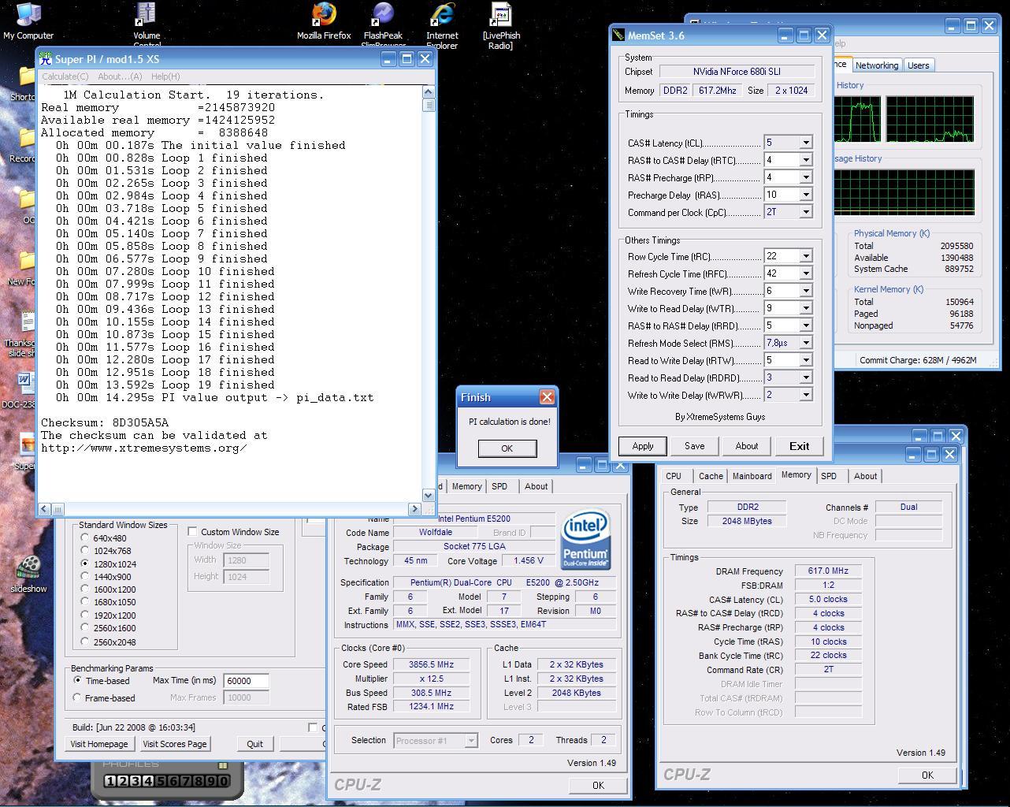
Task: Open RAS# Precharge (tRP) dropdown
Action: pos(805,177)
